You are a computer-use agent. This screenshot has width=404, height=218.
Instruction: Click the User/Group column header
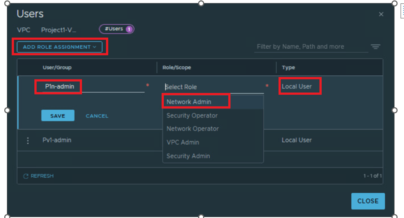click(x=57, y=68)
